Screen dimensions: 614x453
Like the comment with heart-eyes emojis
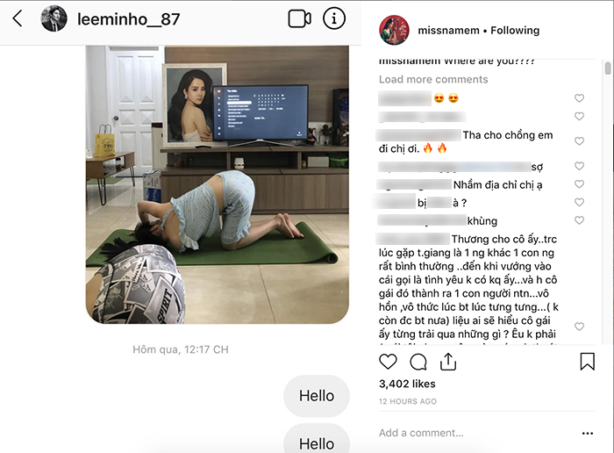click(579, 98)
